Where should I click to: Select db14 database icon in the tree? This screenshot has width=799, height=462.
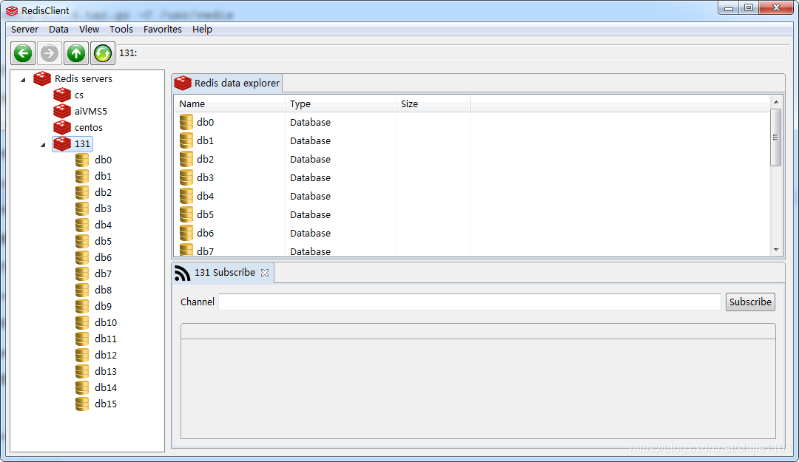tap(82, 388)
